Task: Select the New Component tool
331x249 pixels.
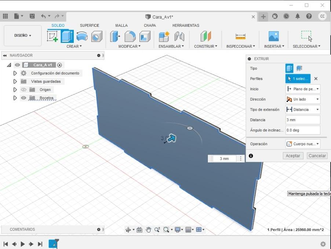Action: click(164, 36)
